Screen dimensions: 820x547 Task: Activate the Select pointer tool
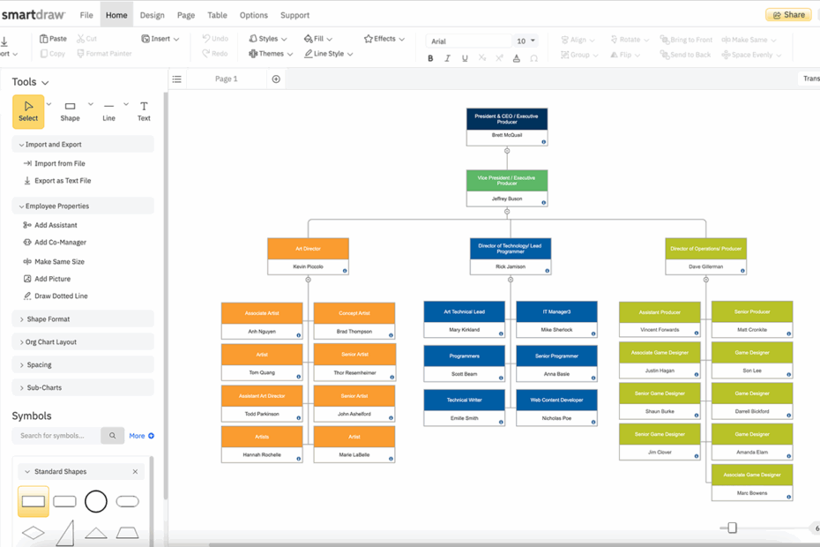pos(28,111)
